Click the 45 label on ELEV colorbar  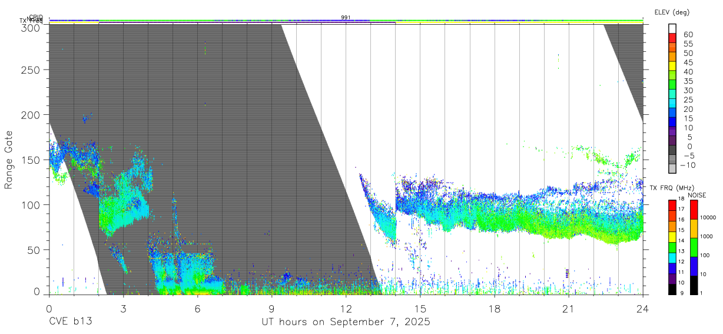pyautogui.click(x=687, y=62)
